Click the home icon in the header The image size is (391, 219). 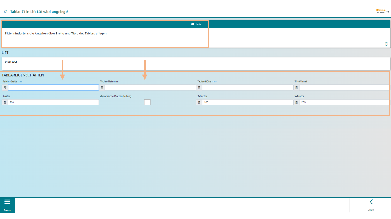click(6, 12)
